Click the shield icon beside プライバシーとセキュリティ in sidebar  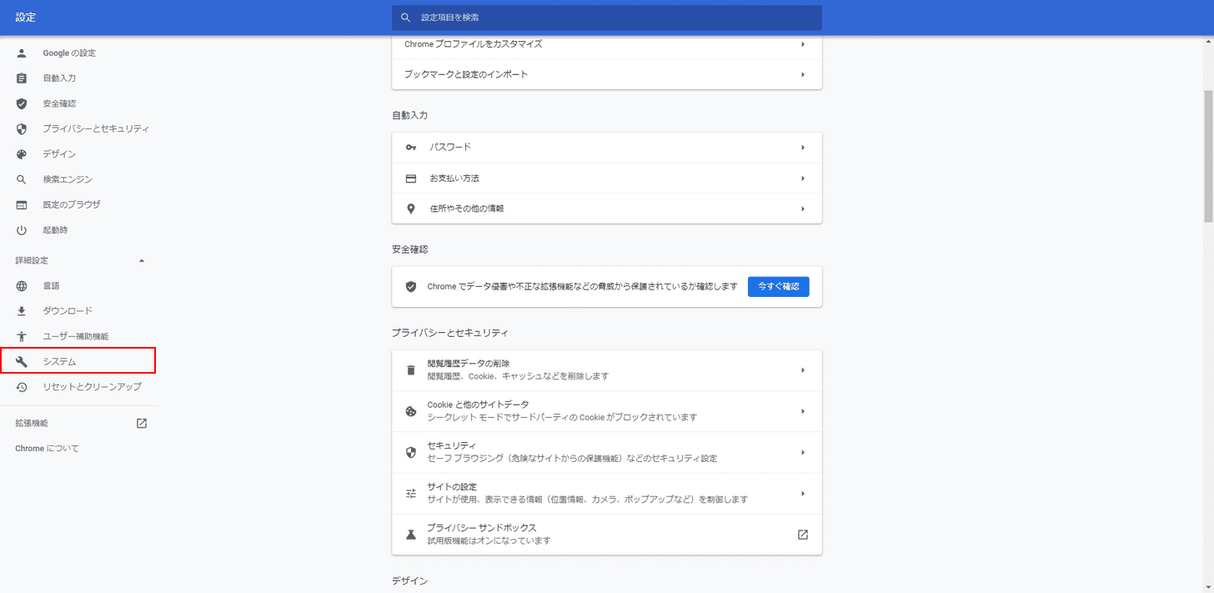(x=22, y=129)
